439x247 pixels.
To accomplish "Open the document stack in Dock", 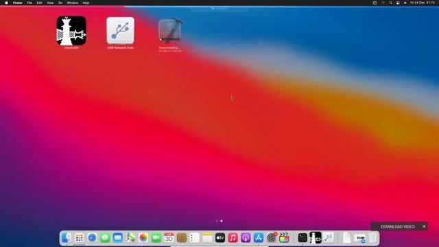I will point(346,238).
